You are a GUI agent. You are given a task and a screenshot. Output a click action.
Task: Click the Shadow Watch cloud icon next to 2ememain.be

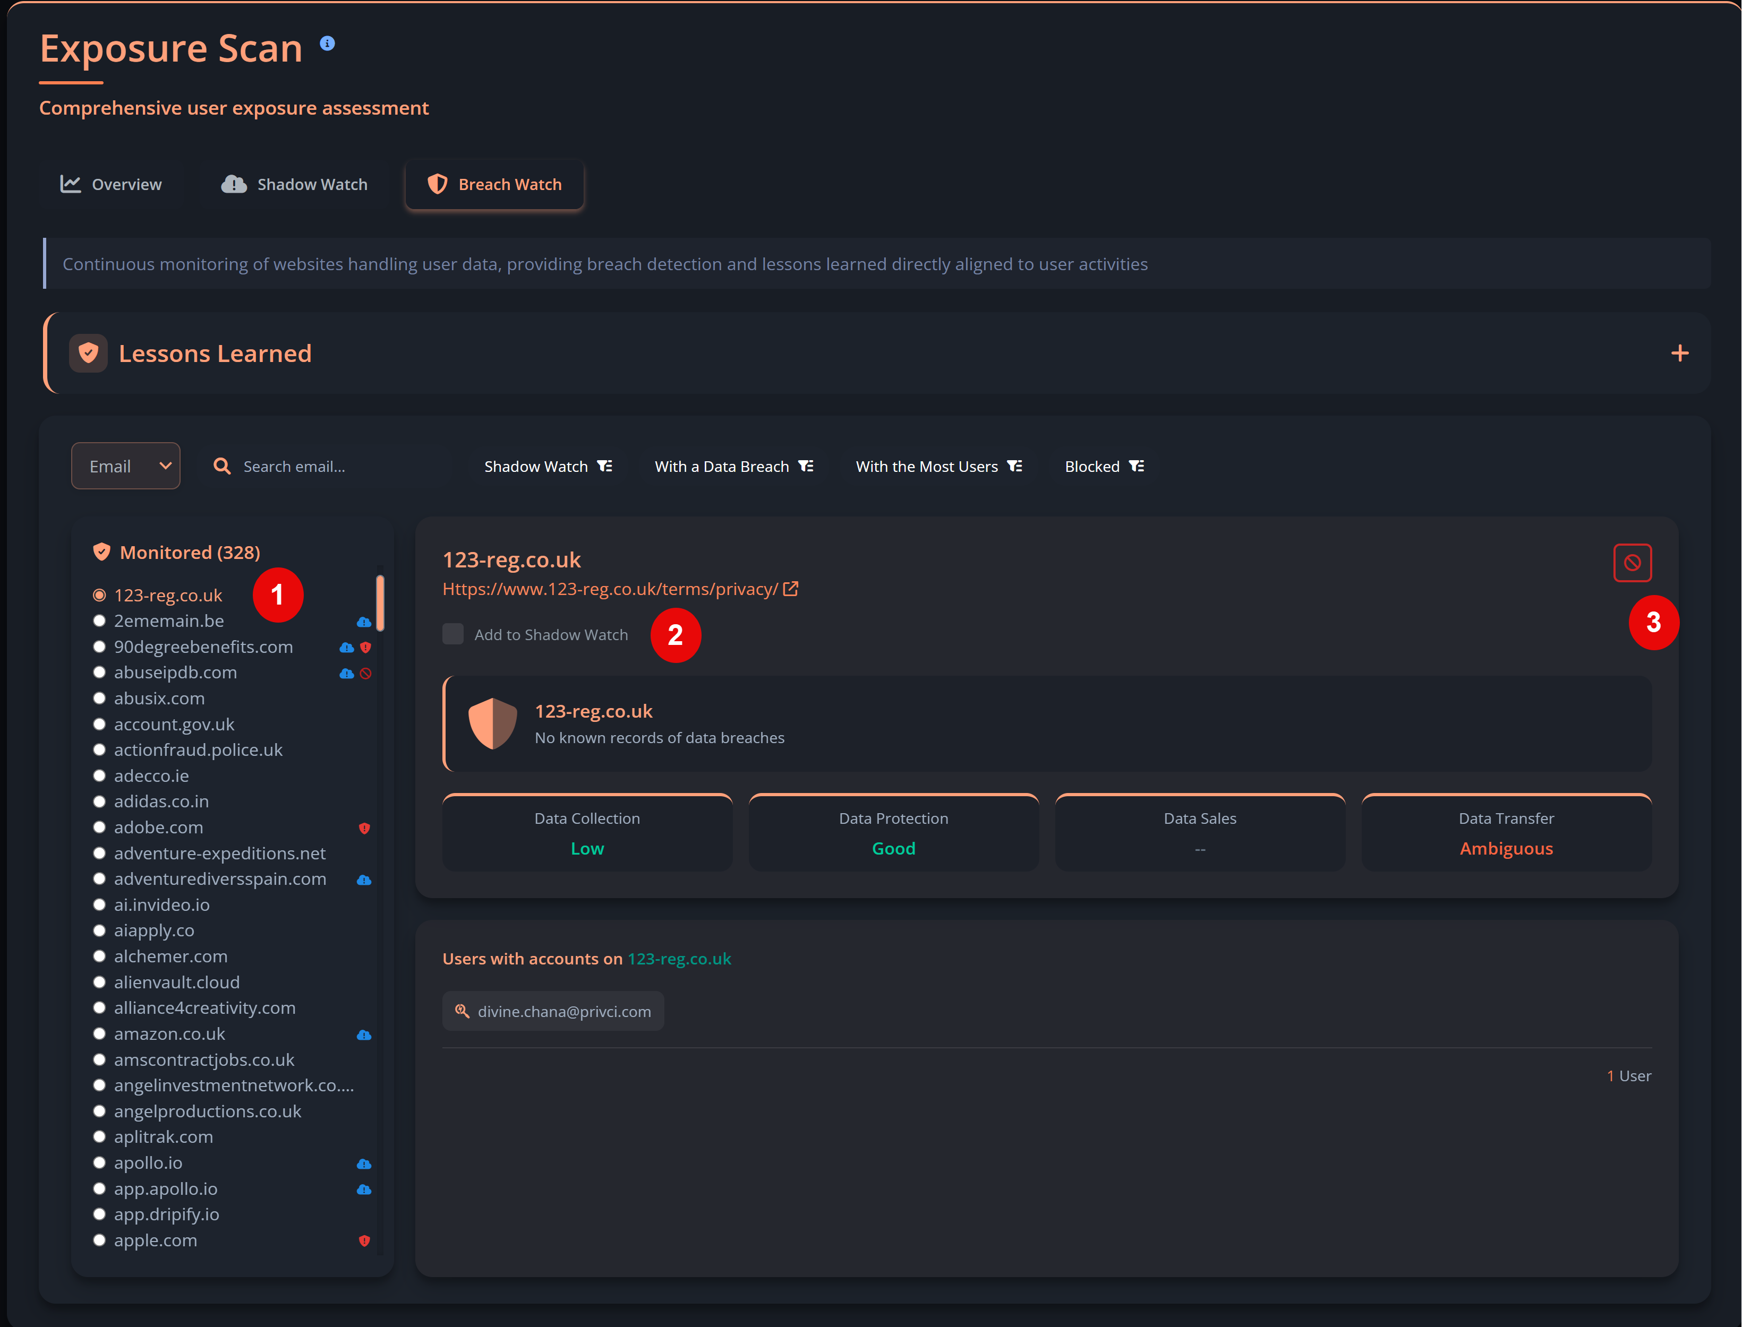pyautogui.click(x=364, y=622)
